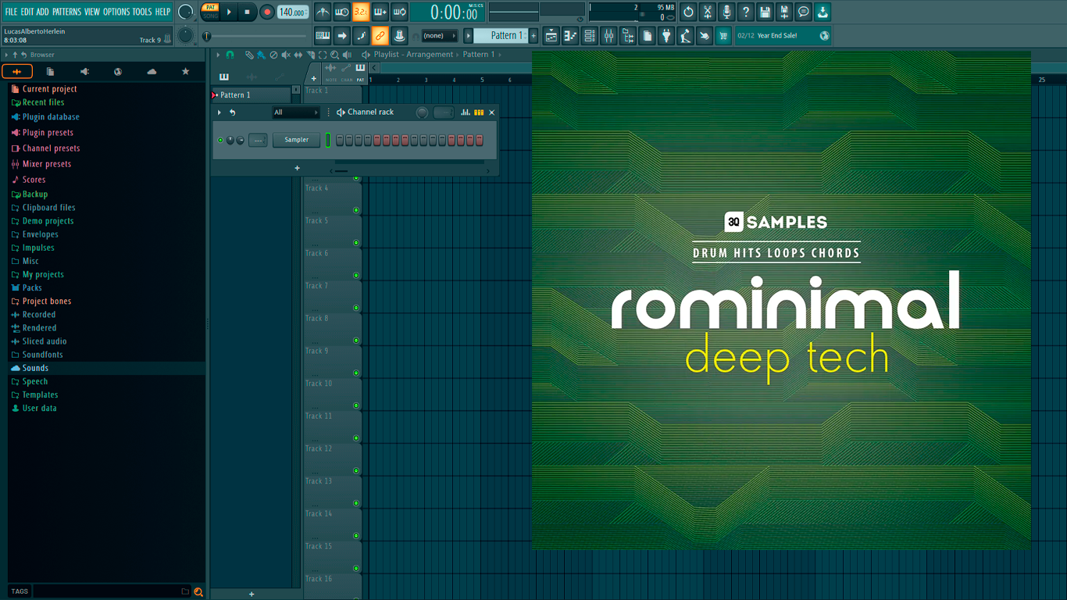Image resolution: width=1067 pixels, height=600 pixels.
Task: Open the Playlist view toolbar icon
Action: [x=551, y=36]
